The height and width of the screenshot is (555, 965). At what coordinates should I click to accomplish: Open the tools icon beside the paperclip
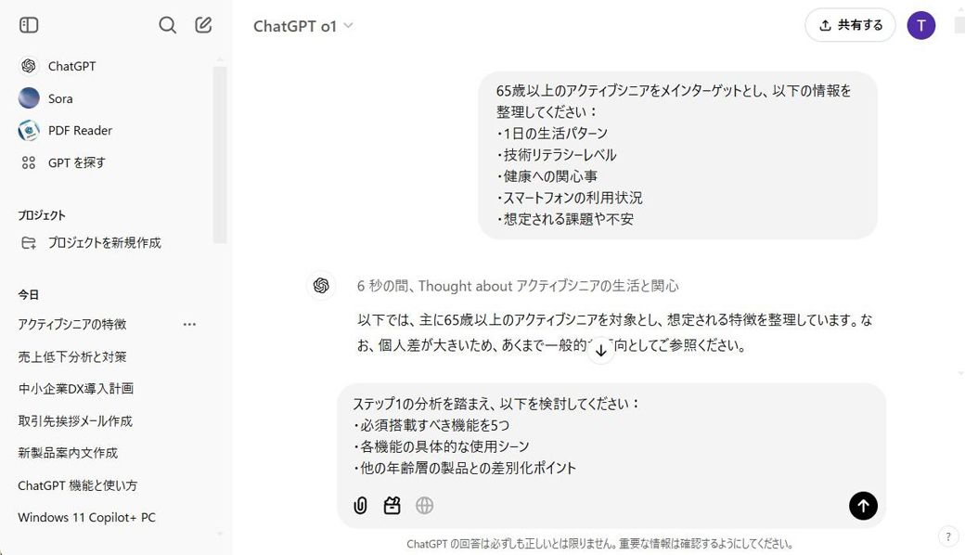click(x=392, y=506)
